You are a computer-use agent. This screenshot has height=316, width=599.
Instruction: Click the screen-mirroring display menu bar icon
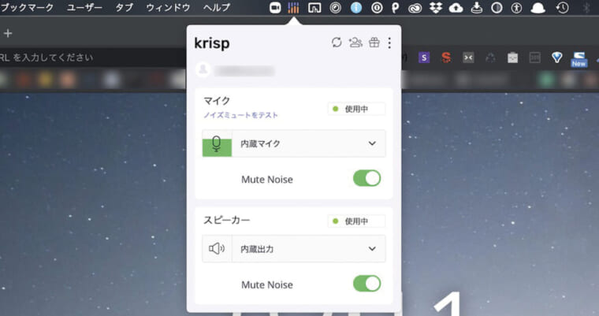pyautogui.click(x=314, y=7)
